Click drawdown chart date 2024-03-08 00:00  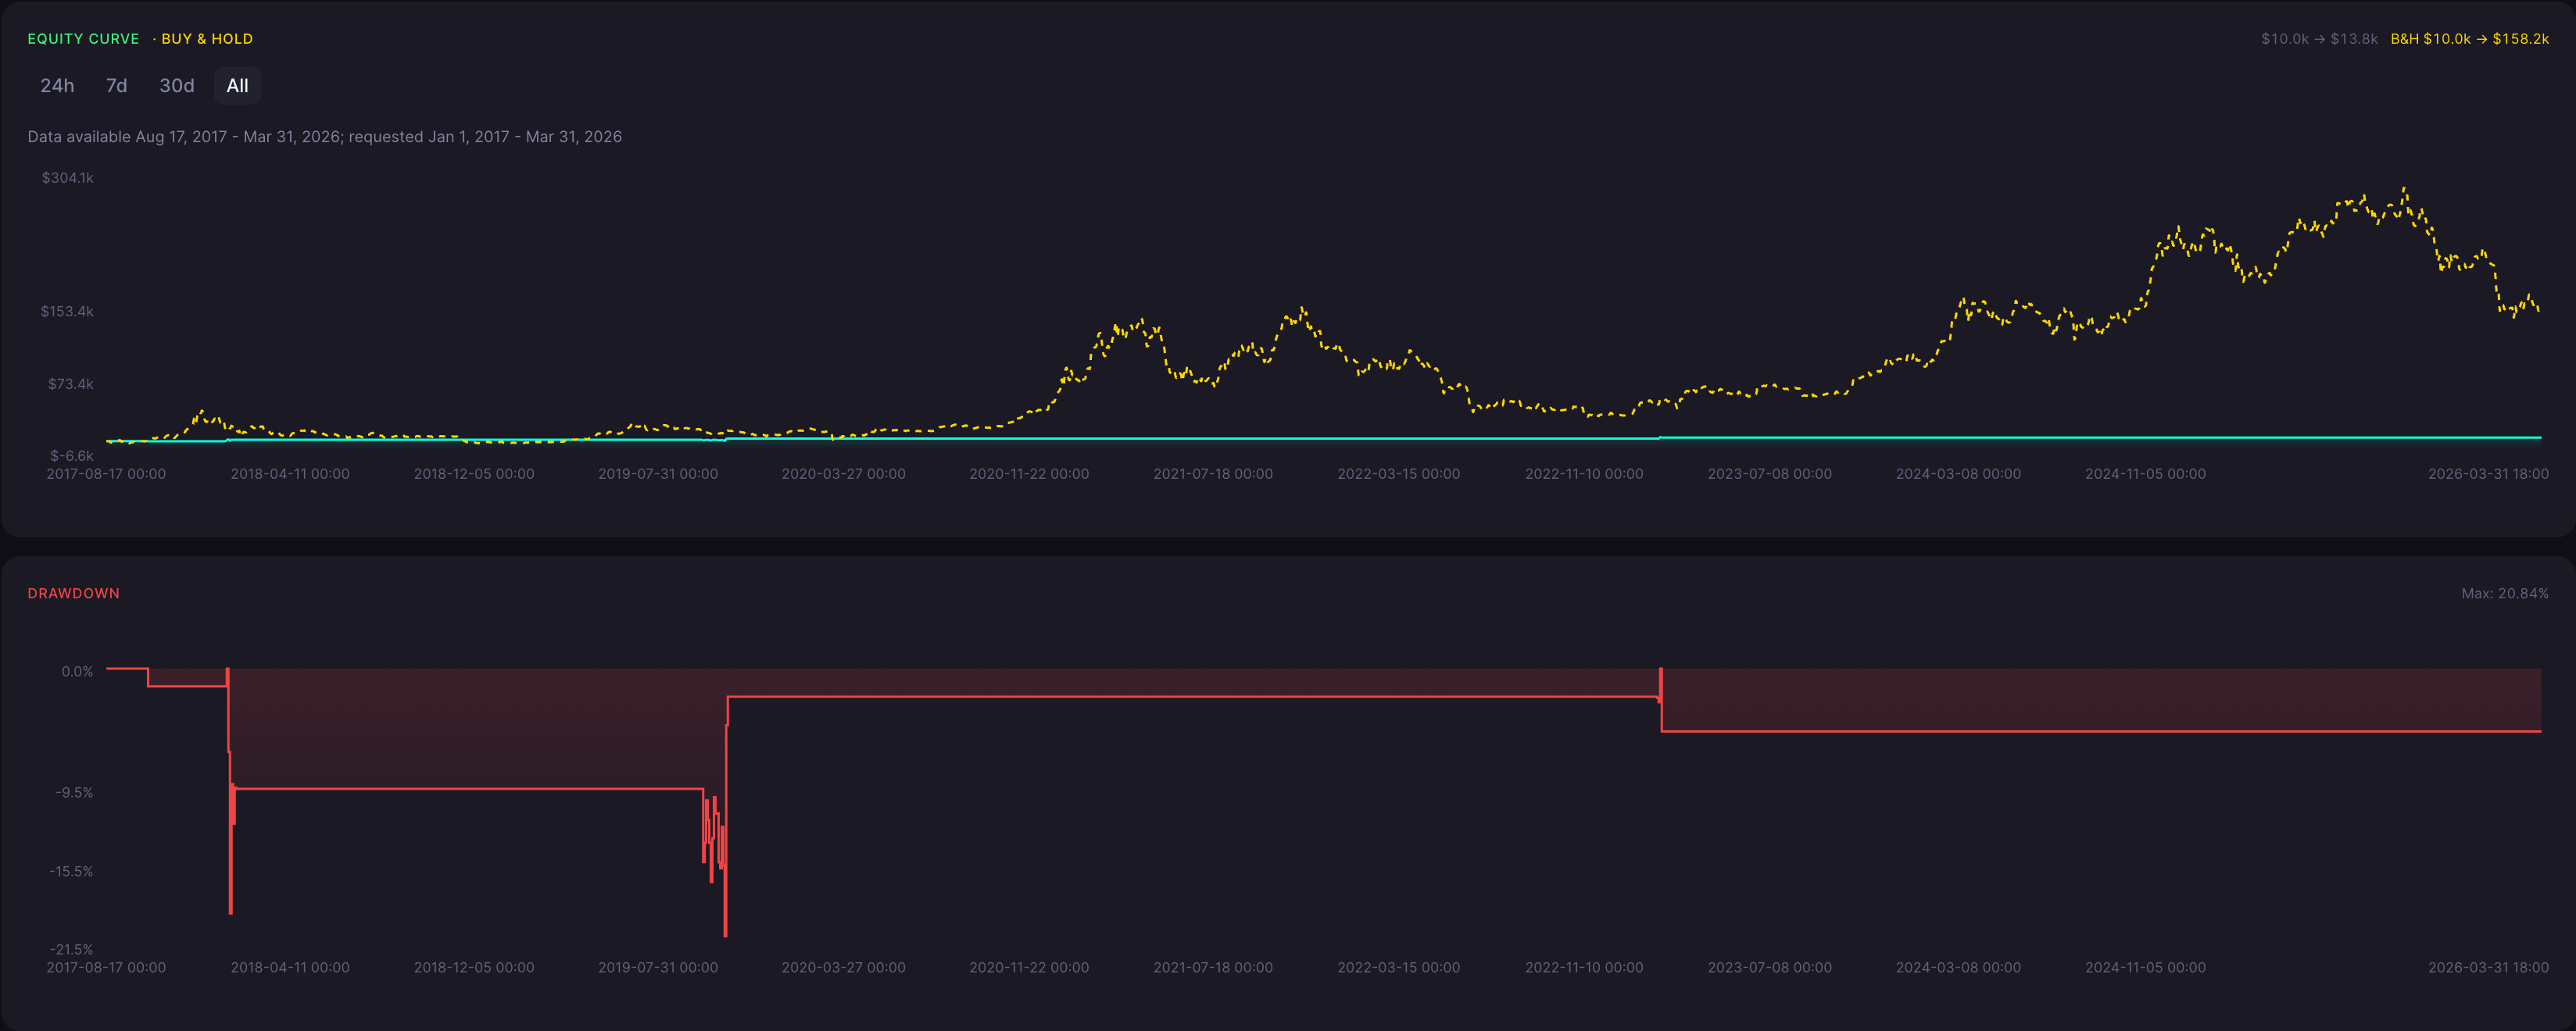[x=1958, y=967]
